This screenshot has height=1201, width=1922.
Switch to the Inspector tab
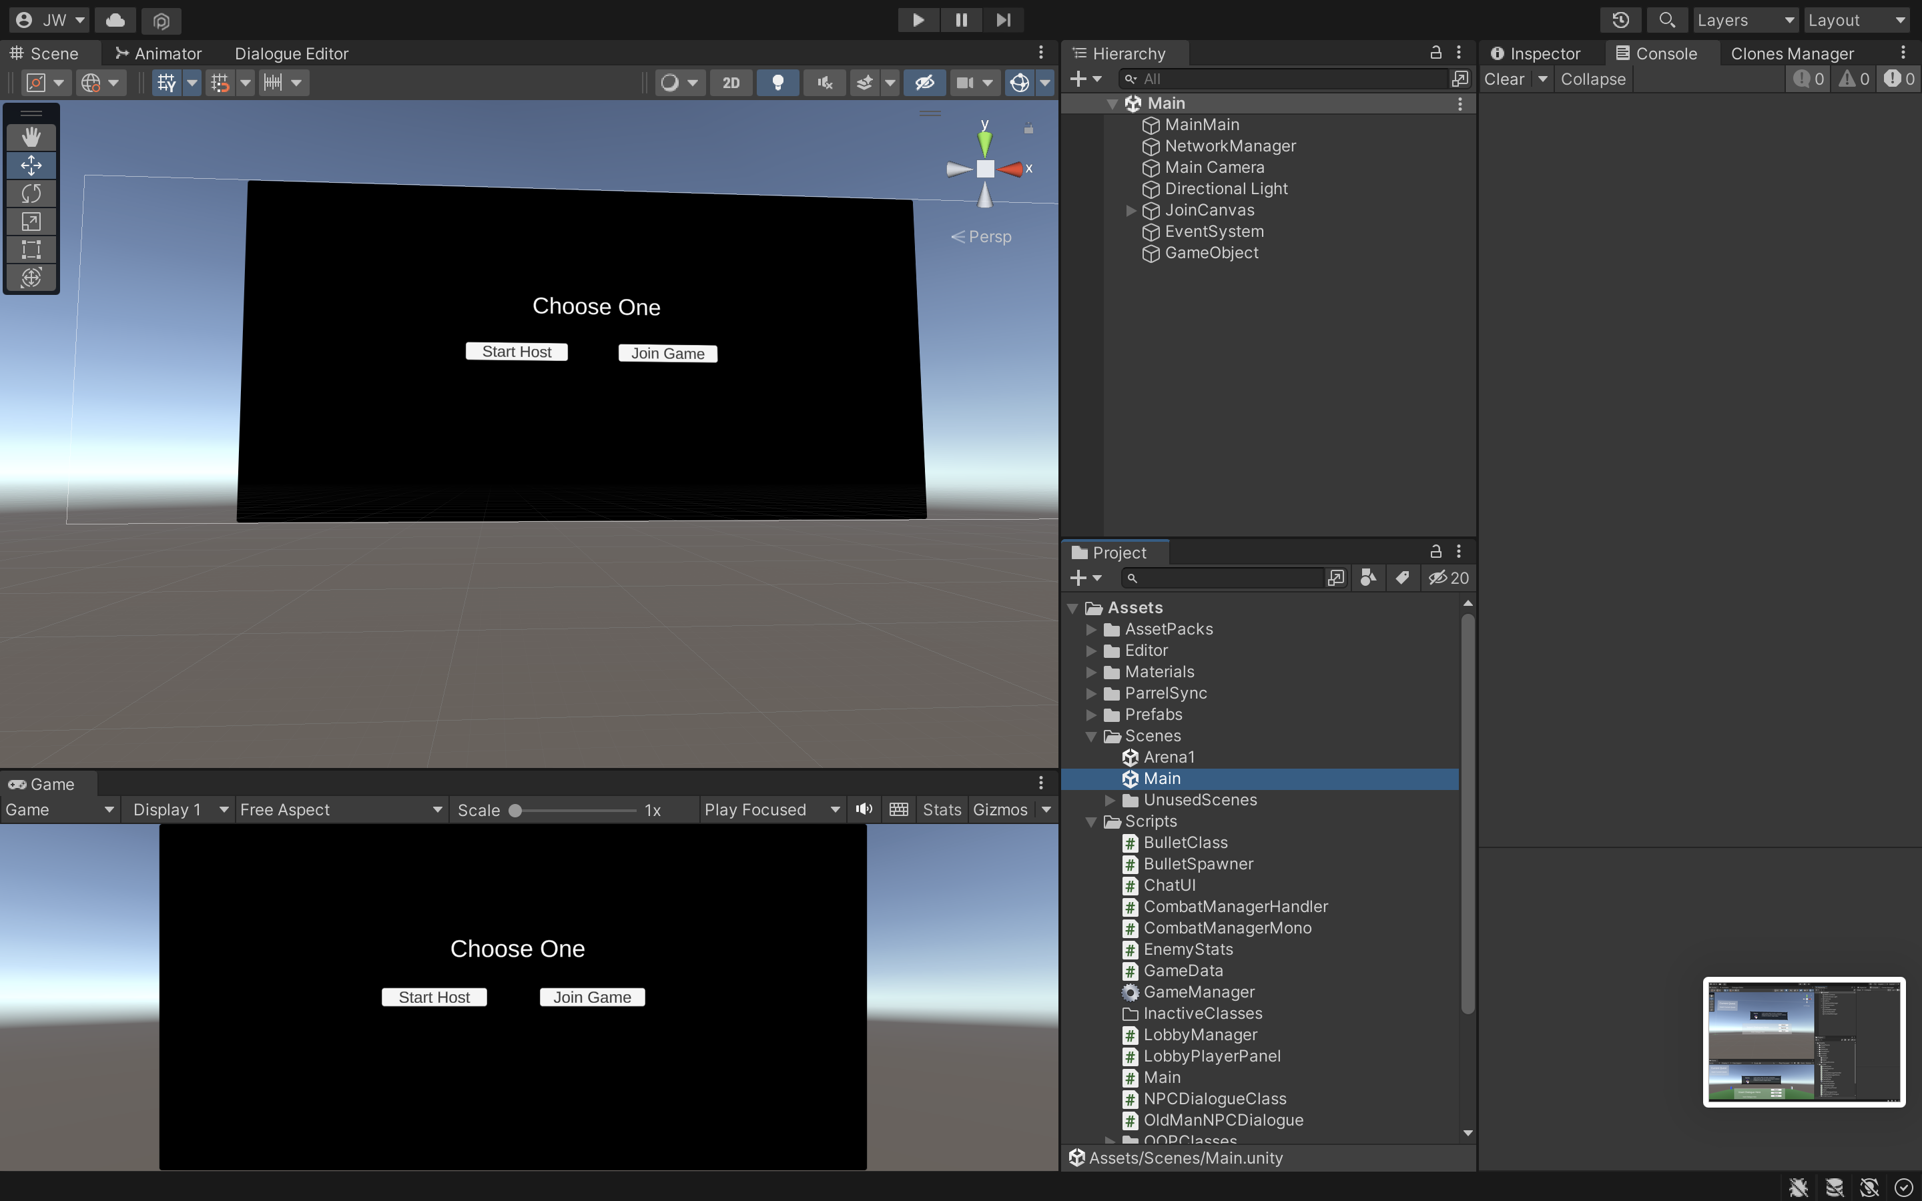tap(1536, 53)
